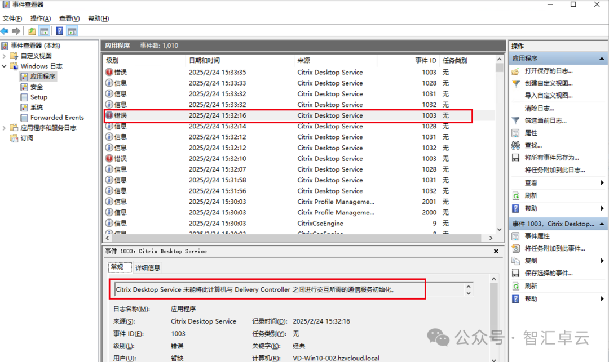Select the event 1028 row at 15:33:33

tap(299, 83)
